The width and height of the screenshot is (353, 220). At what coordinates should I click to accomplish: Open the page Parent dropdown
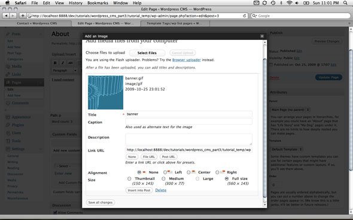pos(290,110)
